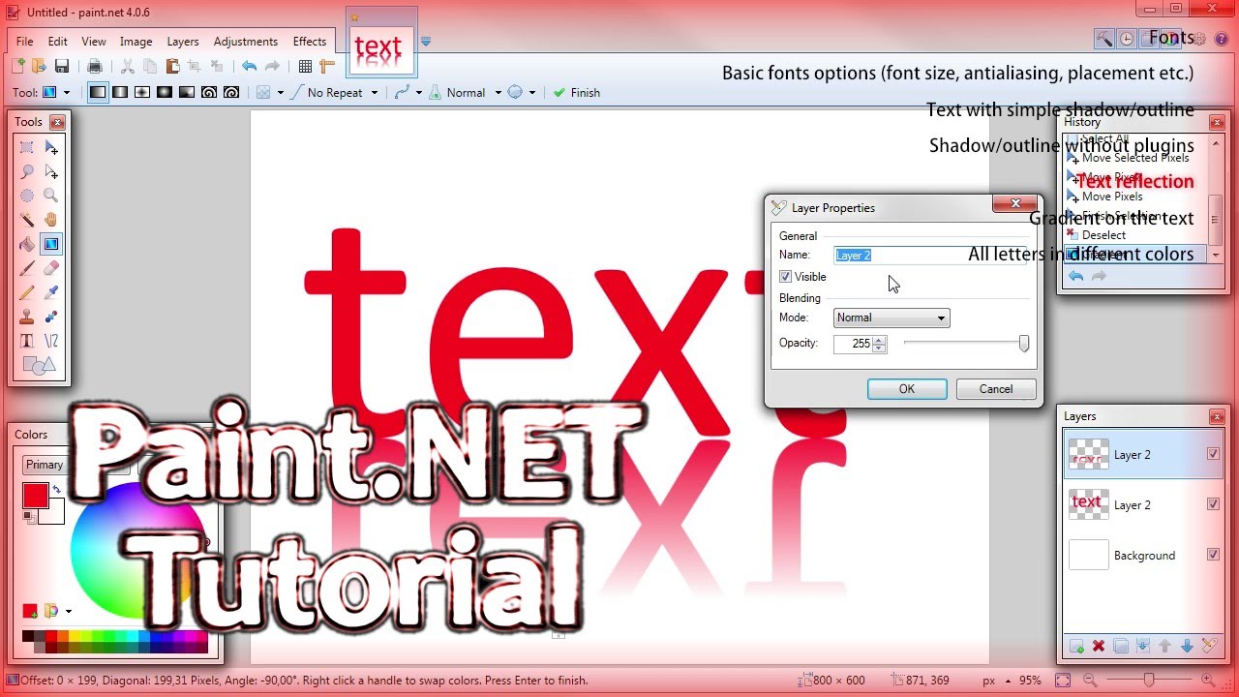Viewport: 1239px width, 697px height.
Task: Toggle the pixel grid icon
Action: pos(305,66)
